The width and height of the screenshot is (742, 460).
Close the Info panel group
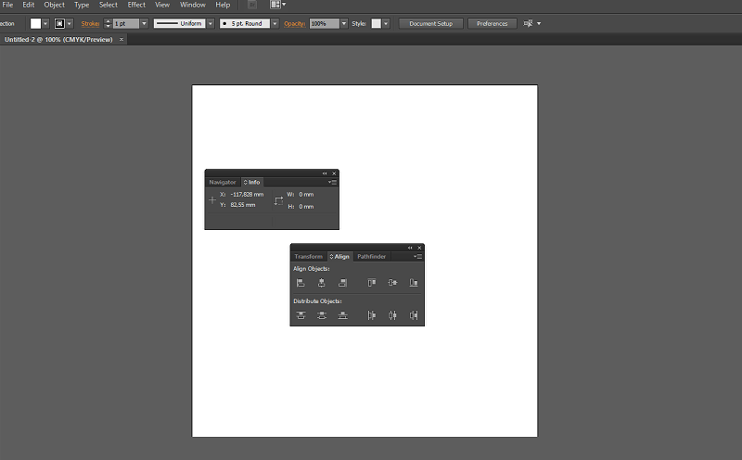334,173
